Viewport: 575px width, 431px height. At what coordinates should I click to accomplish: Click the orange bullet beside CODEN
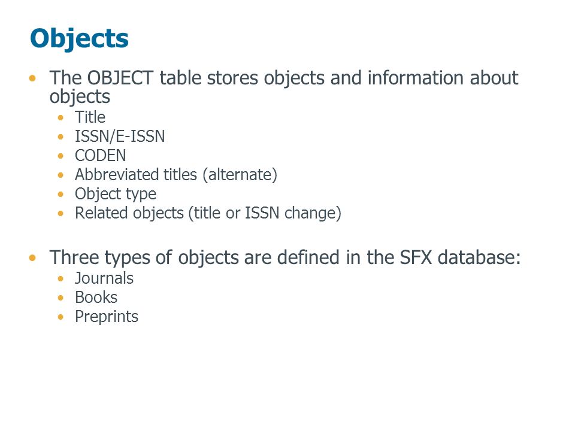60,156
